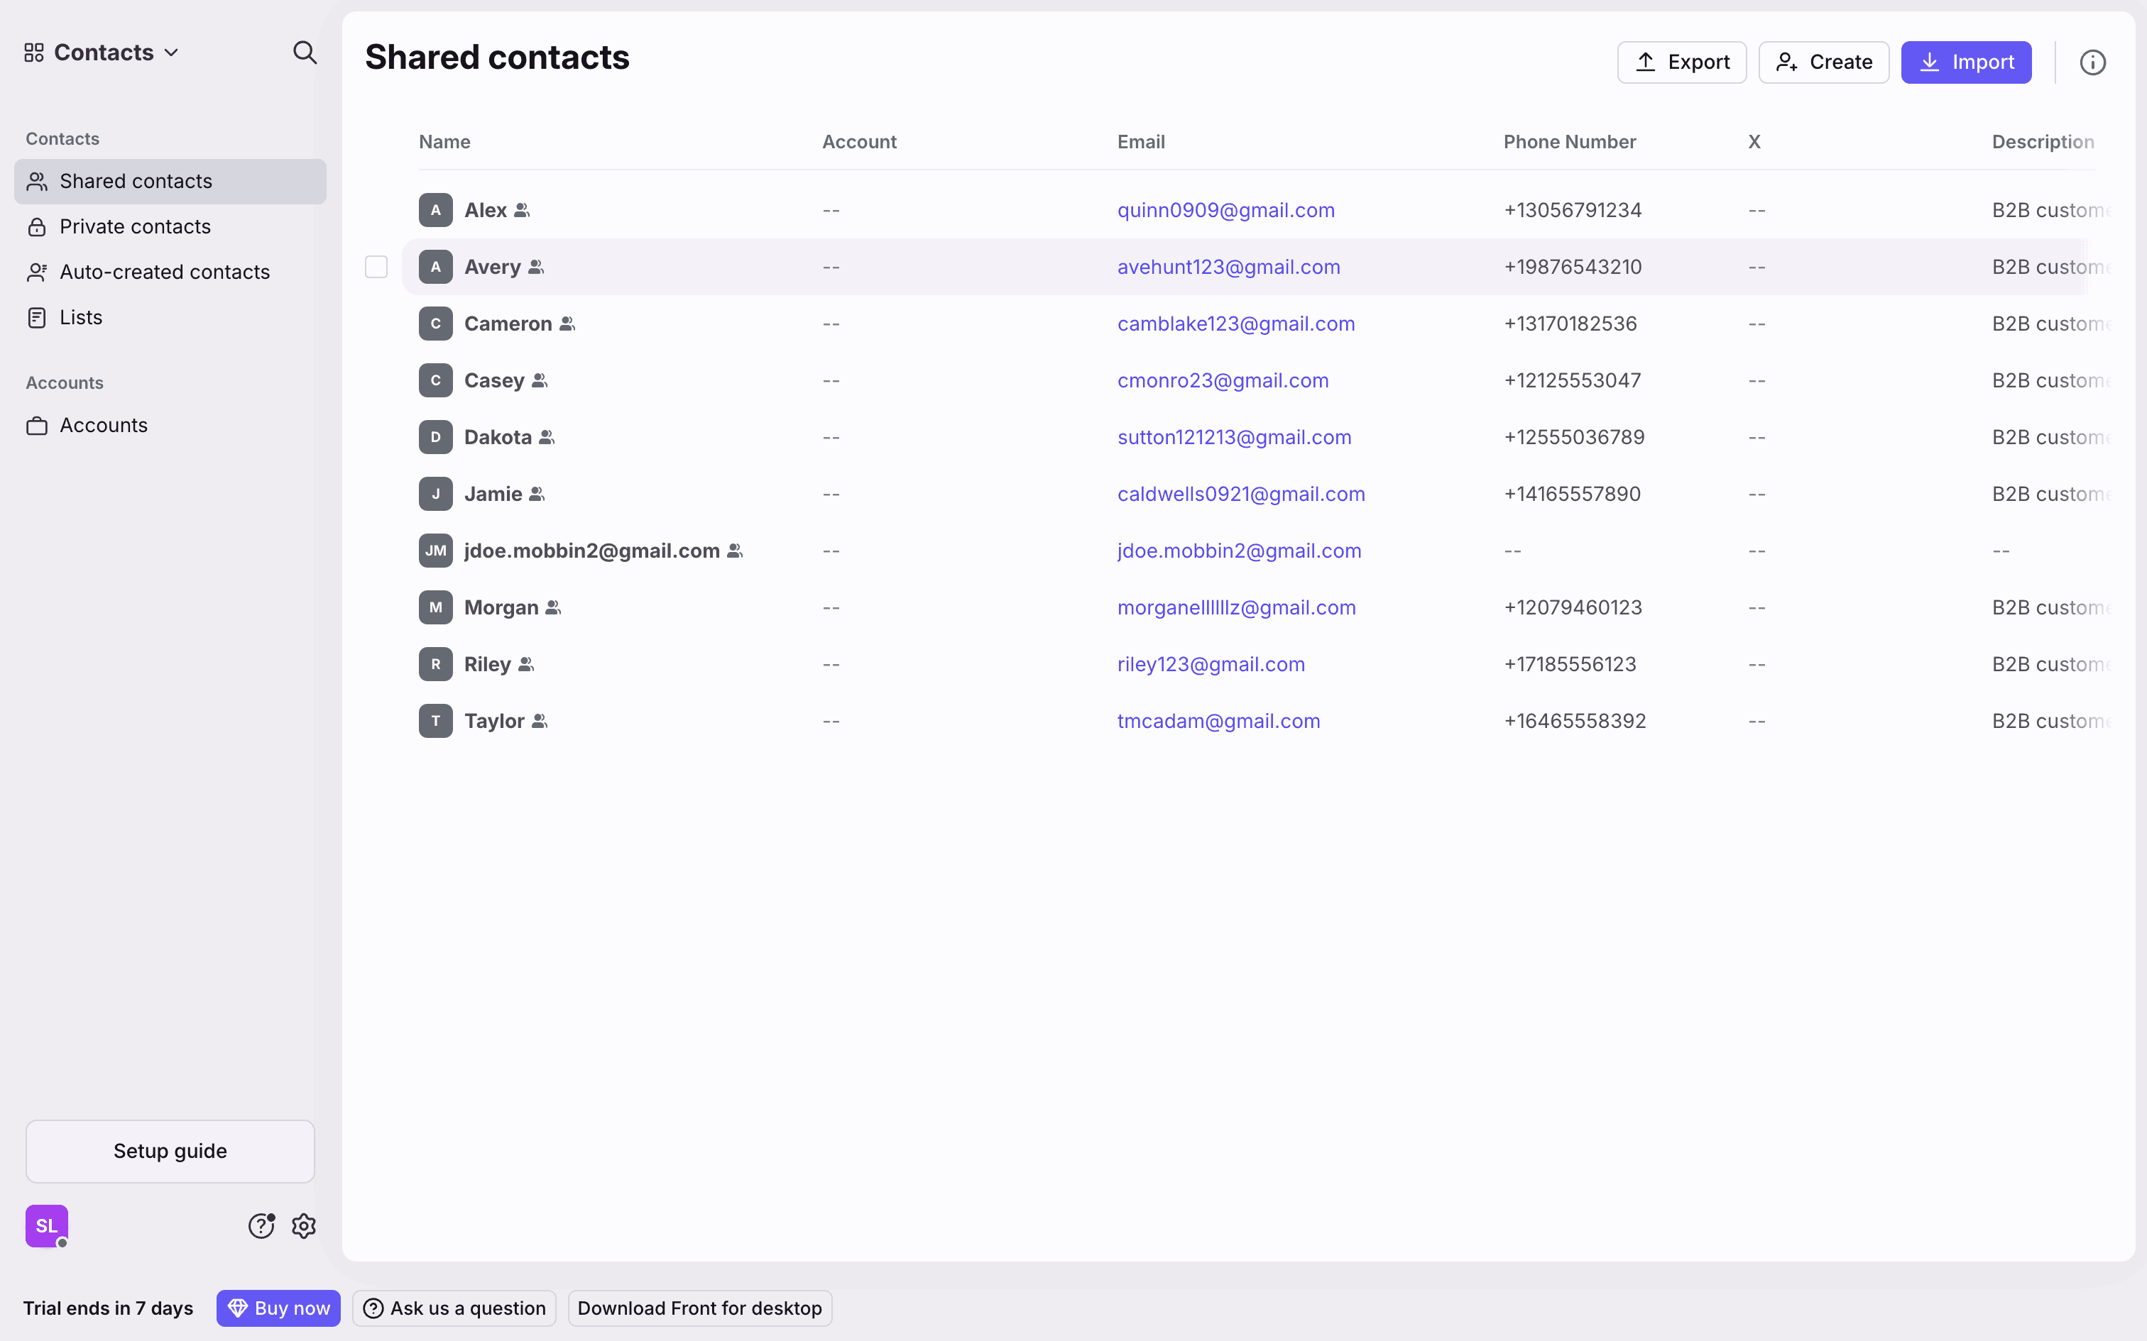Image resolution: width=2147 pixels, height=1341 pixels.
Task: Click the search magnifier icon in sidebar
Action: [x=305, y=53]
